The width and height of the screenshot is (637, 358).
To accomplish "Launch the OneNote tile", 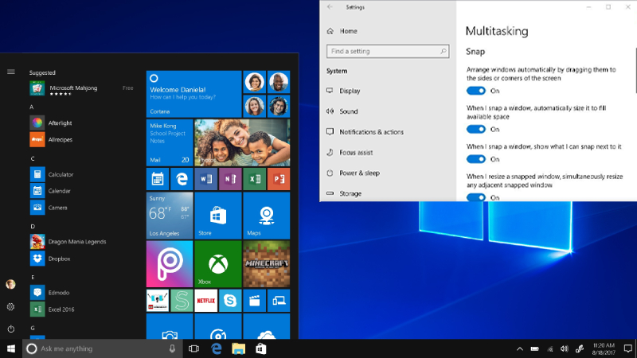I will pyautogui.click(x=230, y=179).
